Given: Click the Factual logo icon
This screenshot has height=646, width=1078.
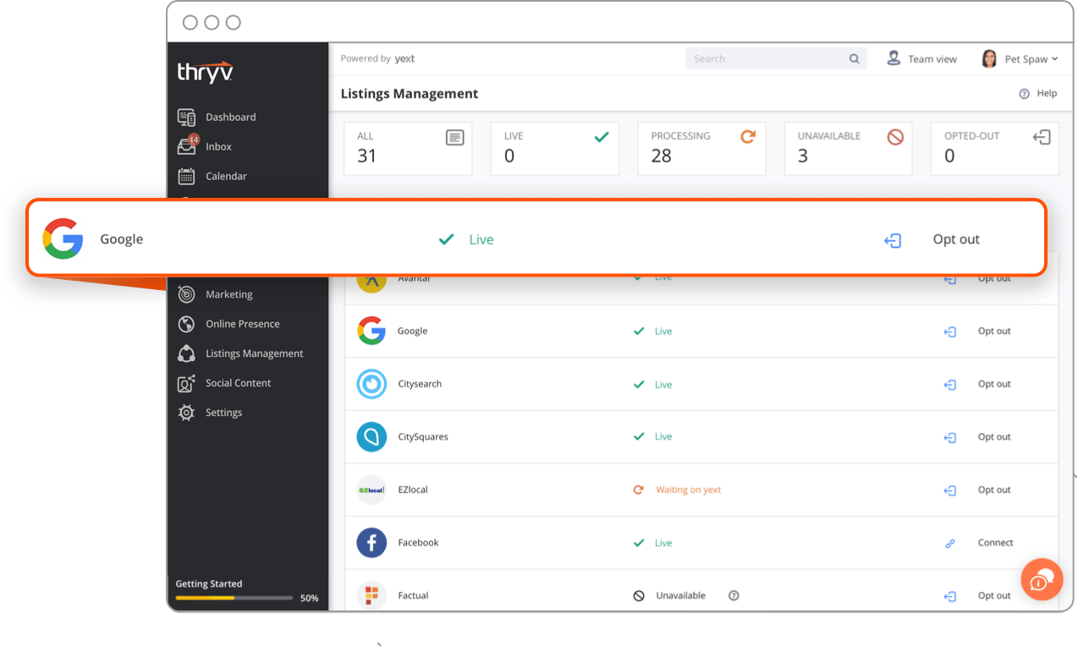Looking at the screenshot, I should pyautogui.click(x=371, y=595).
